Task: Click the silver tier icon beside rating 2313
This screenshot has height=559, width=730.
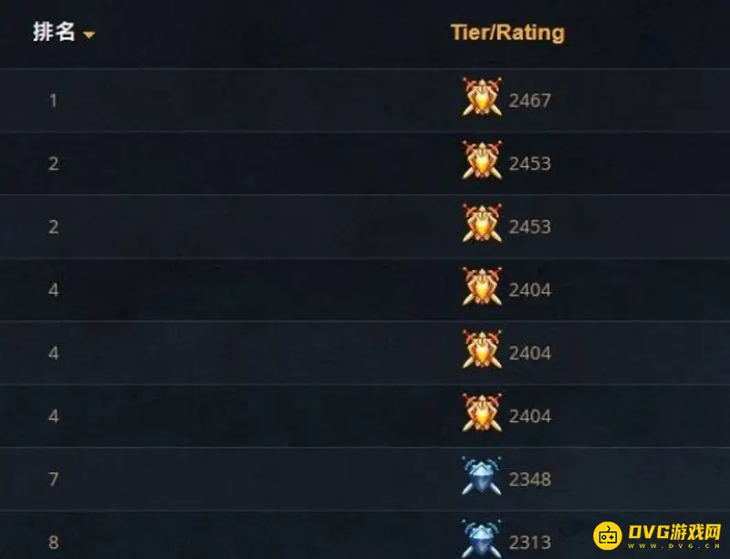Action: [x=482, y=539]
